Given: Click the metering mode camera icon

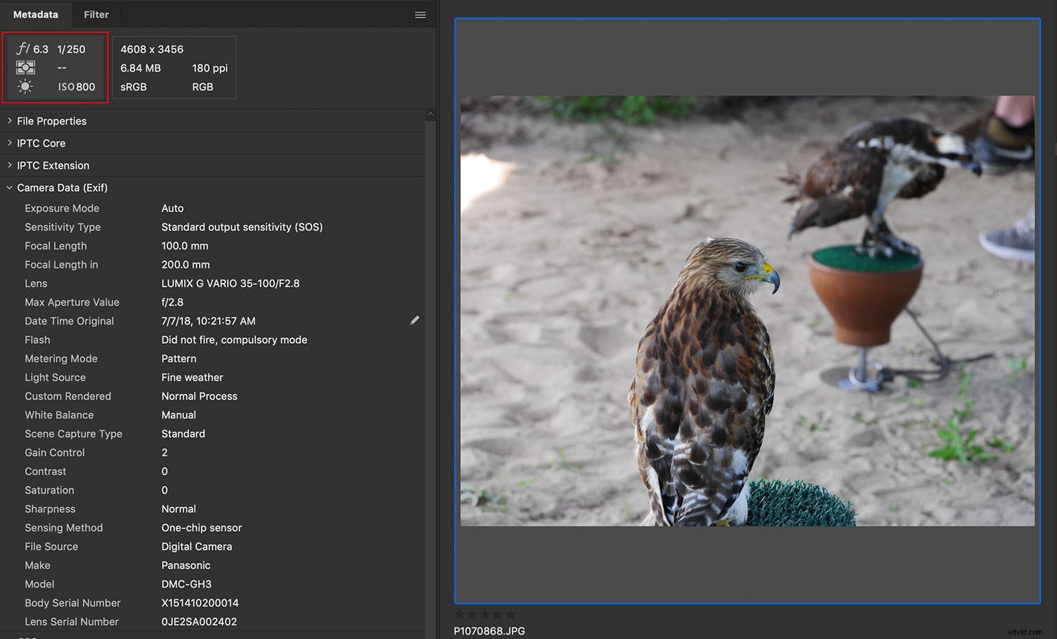Looking at the screenshot, I should point(26,68).
